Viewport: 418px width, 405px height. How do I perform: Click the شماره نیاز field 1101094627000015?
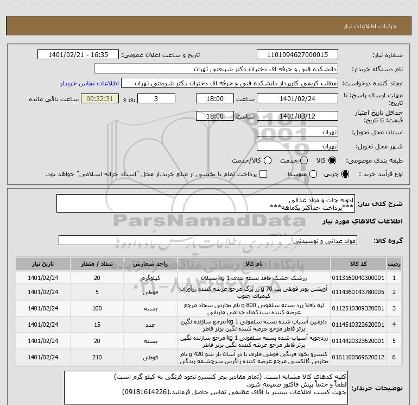click(x=297, y=55)
